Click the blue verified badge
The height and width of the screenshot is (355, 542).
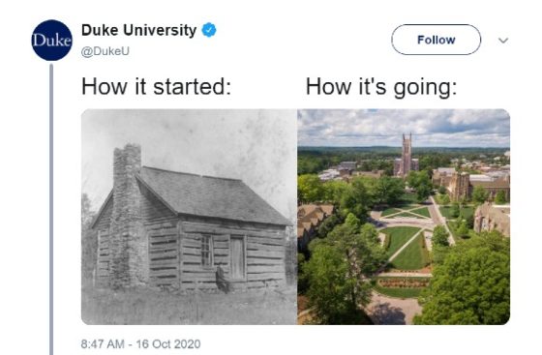pos(209,30)
